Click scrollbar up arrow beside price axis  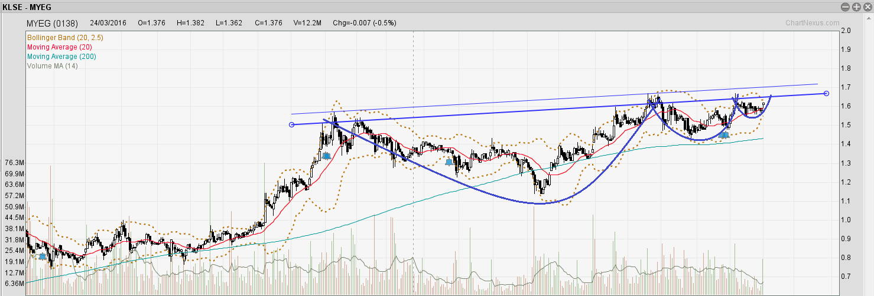click(x=870, y=18)
